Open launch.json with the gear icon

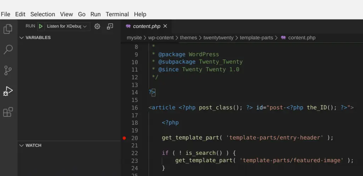click(97, 26)
